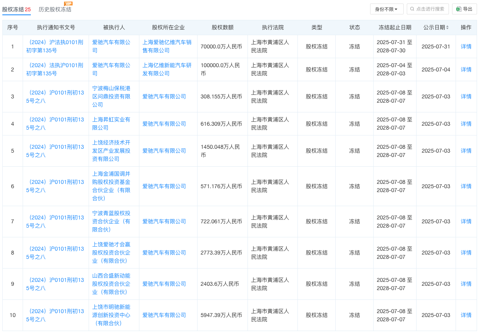
Task: Click the 导出 export button
Action: pyautogui.click(x=464, y=9)
